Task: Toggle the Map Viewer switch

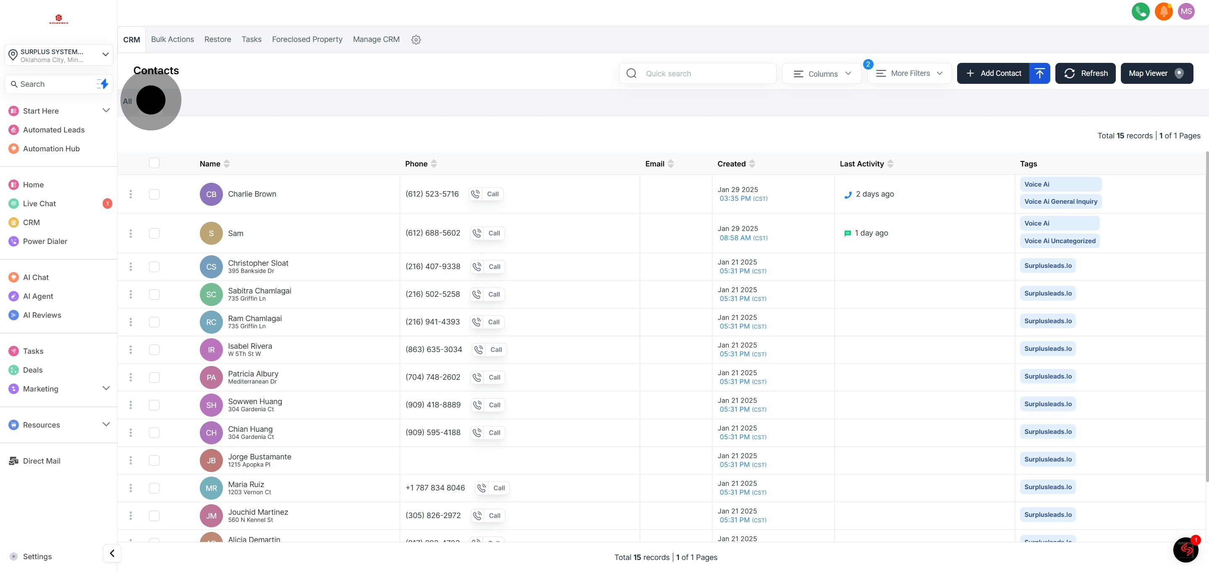Action: (1178, 73)
